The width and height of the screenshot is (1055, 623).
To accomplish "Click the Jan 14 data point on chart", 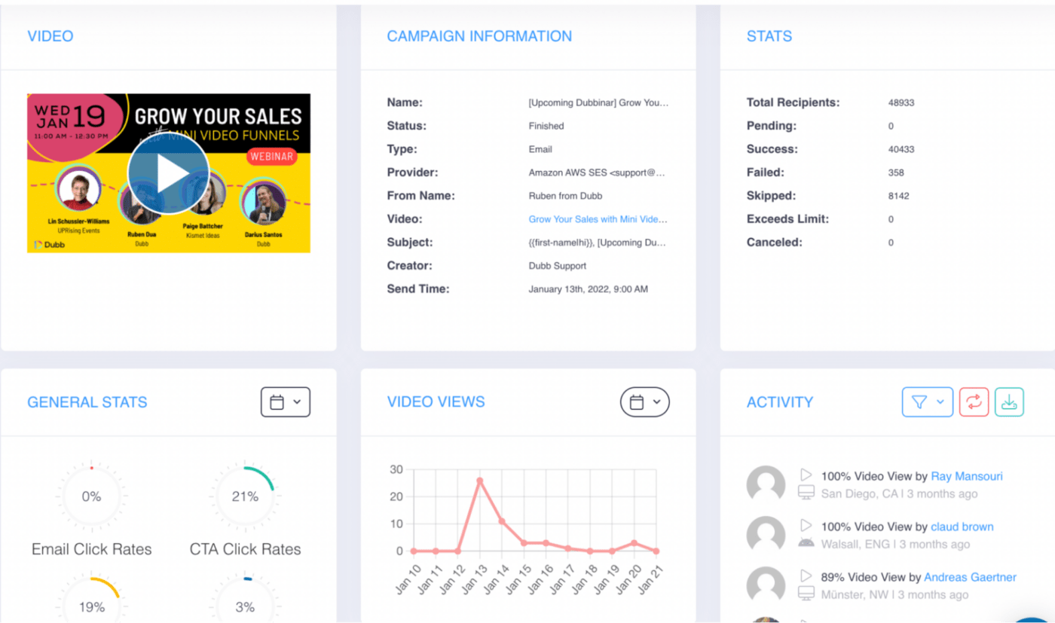I will click(502, 521).
